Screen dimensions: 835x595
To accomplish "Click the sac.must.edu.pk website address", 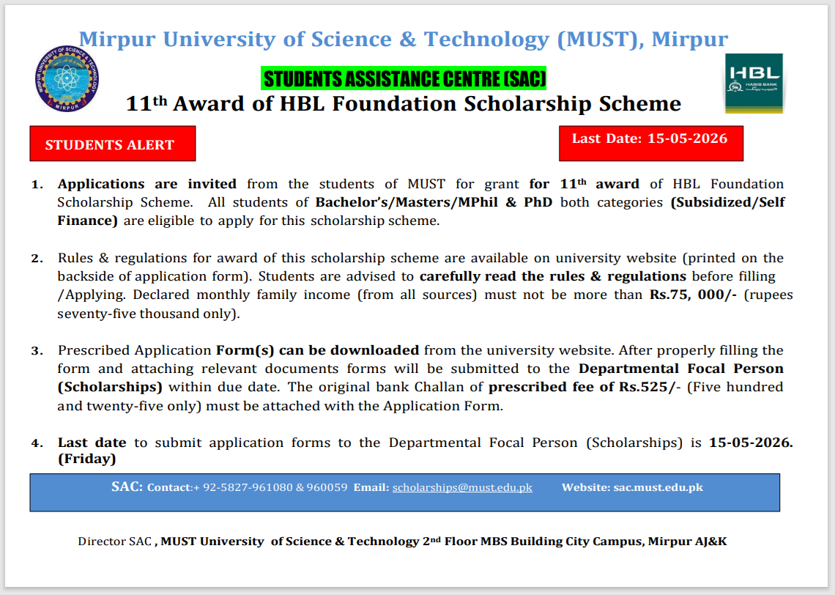I will pos(658,487).
